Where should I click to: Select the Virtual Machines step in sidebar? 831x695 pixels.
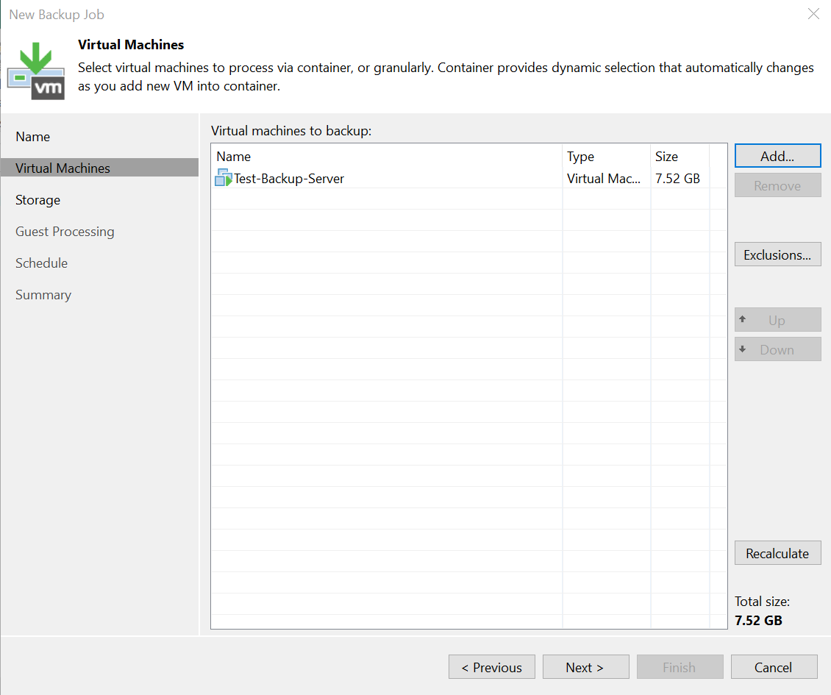[x=63, y=168]
